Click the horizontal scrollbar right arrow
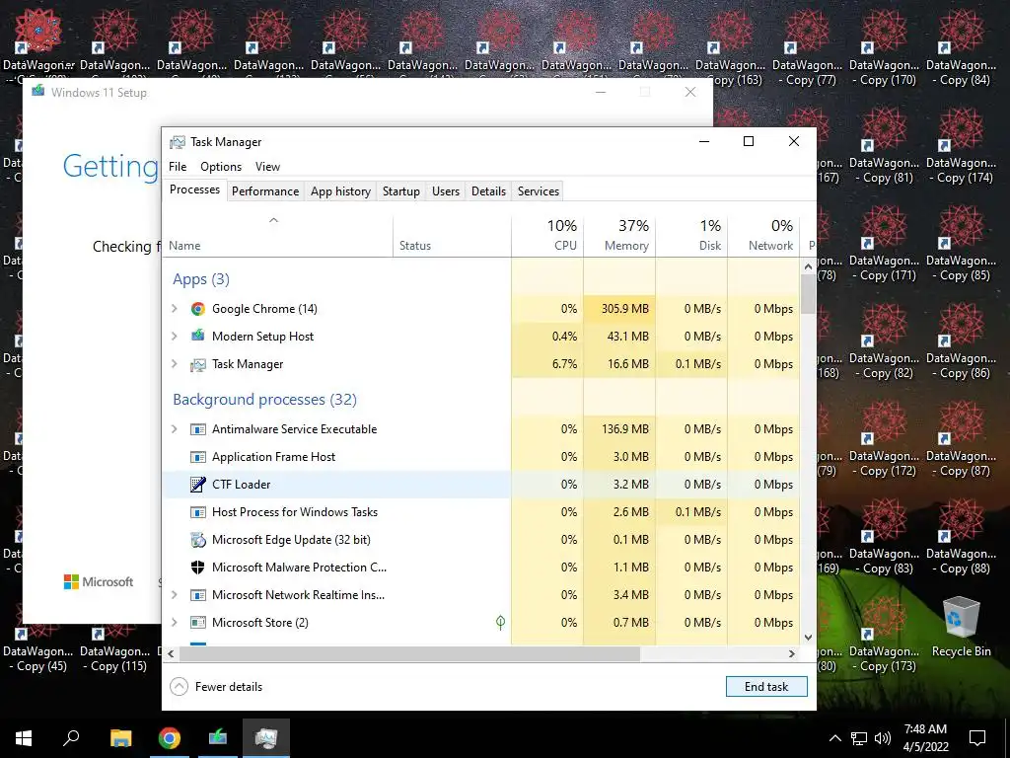This screenshot has width=1010, height=758. tap(792, 653)
